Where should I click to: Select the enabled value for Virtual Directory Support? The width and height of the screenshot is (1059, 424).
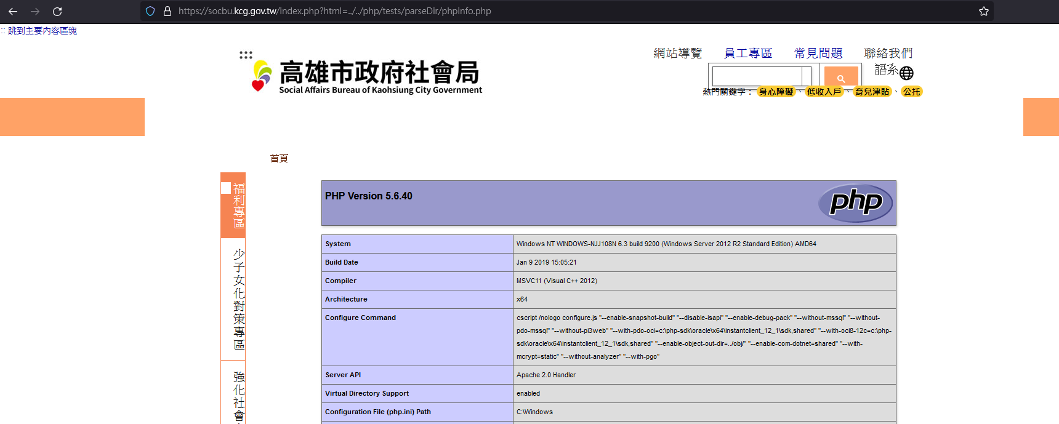click(528, 393)
